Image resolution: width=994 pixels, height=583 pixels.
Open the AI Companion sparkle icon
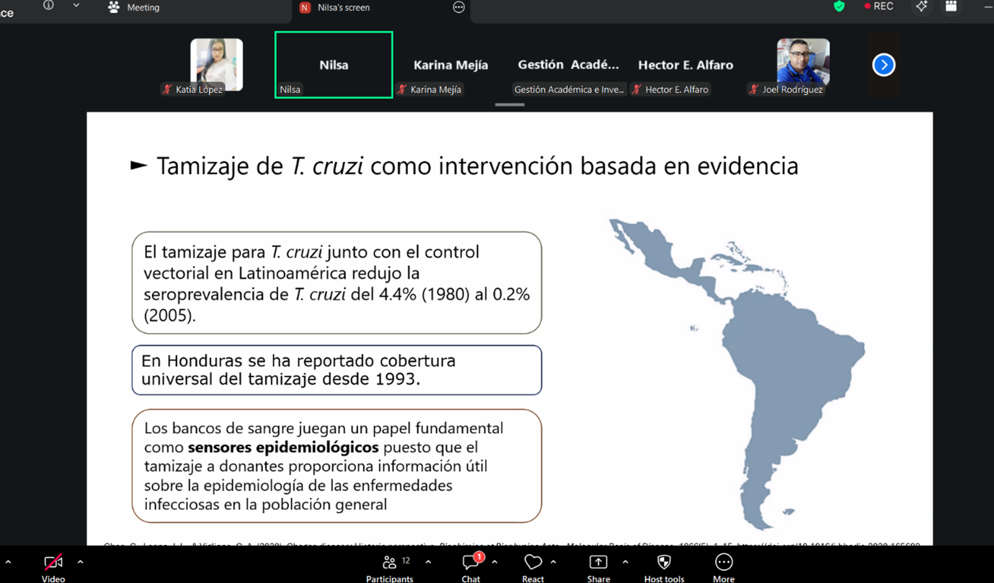pos(921,6)
